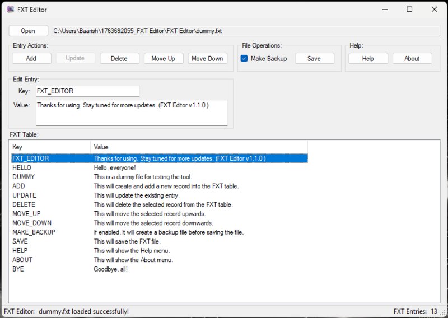Select the ABOUT row in table
This screenshot has width=448, height=318.
click(160, 260)
